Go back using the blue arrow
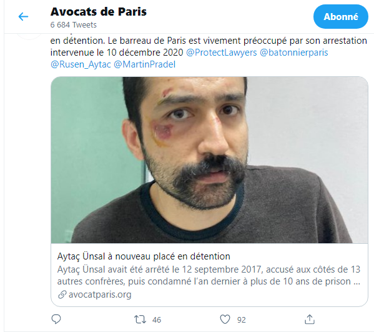 23,16
